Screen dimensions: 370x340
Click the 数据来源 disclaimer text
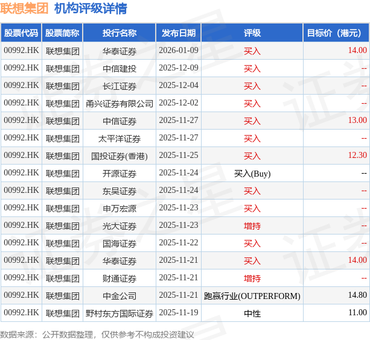97,334
